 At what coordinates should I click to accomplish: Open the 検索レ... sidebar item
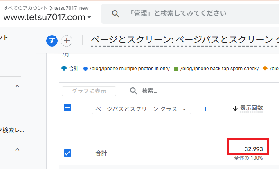coord(12,130)
